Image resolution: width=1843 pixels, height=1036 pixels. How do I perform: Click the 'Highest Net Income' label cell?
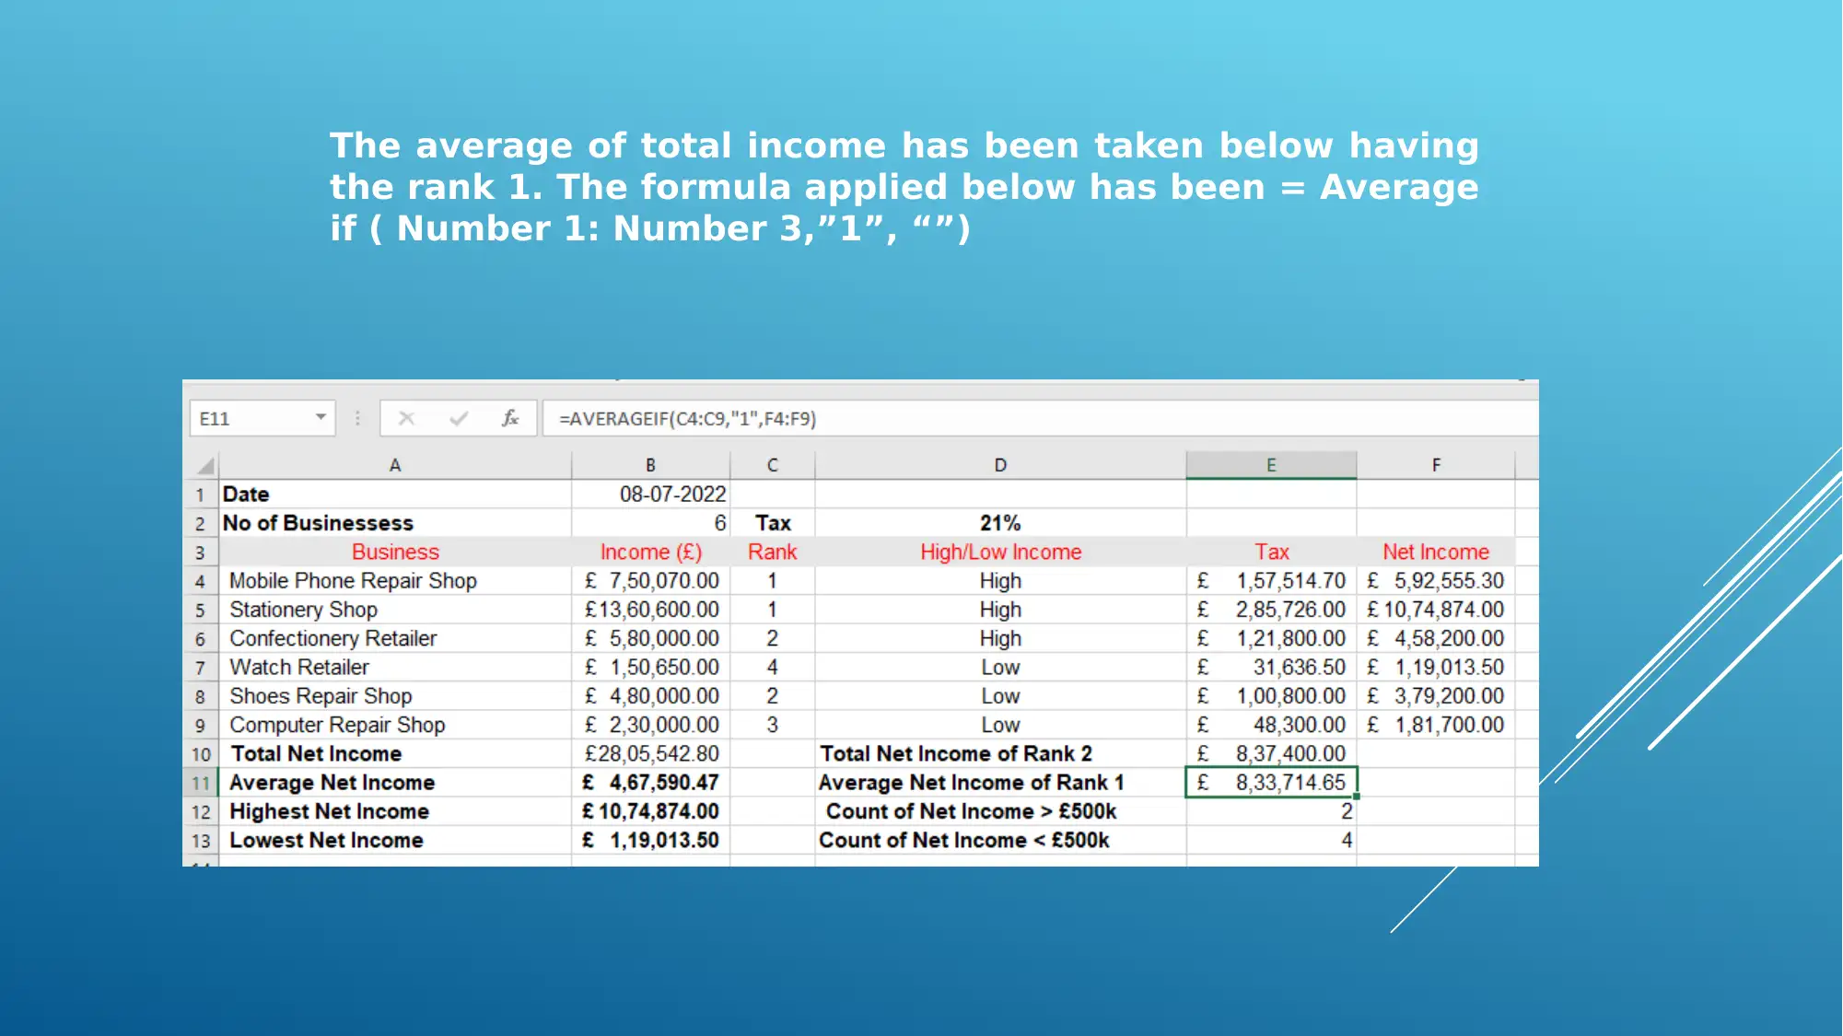[x=395, y=811]
